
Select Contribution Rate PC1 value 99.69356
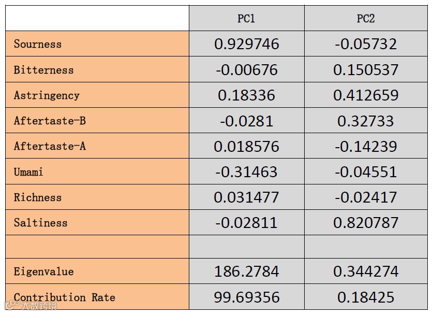click(x=247, y=297)
